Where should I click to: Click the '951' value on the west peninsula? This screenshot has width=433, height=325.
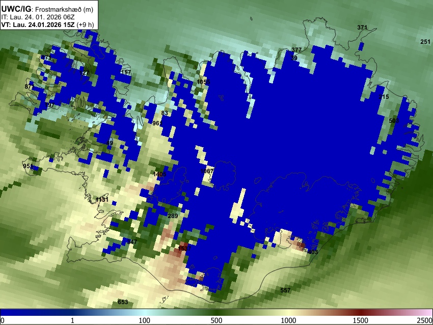coord(28,166)
